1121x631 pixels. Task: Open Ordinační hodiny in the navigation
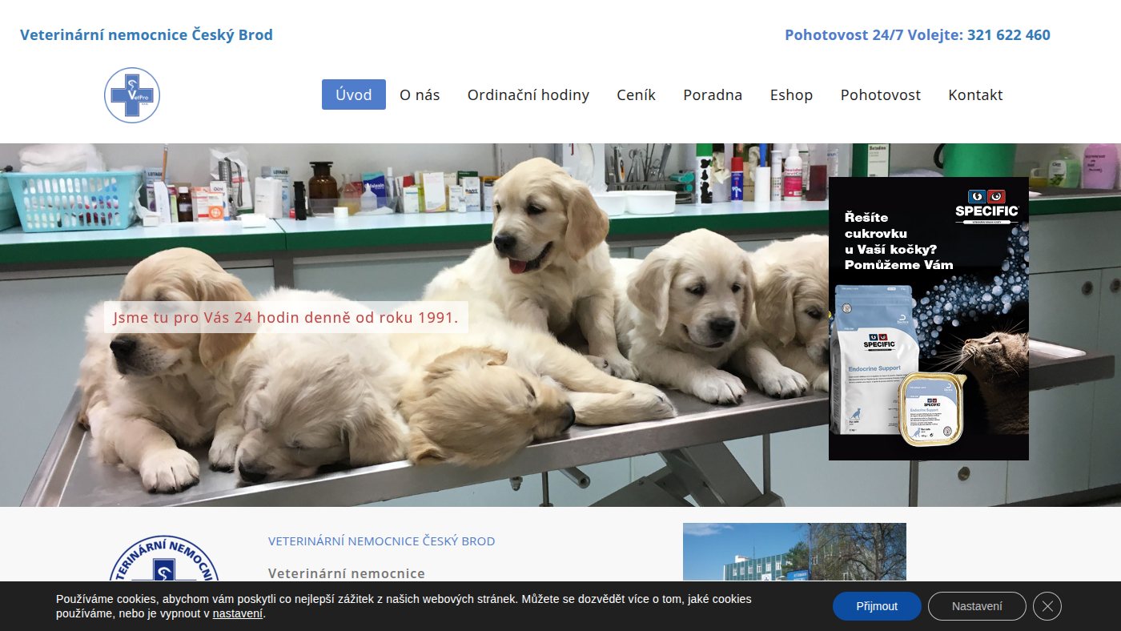pos(528,94)
